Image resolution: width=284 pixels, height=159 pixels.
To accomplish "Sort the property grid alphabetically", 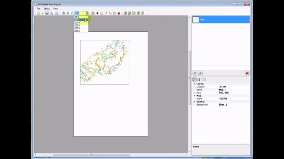I will coord(199,79).
